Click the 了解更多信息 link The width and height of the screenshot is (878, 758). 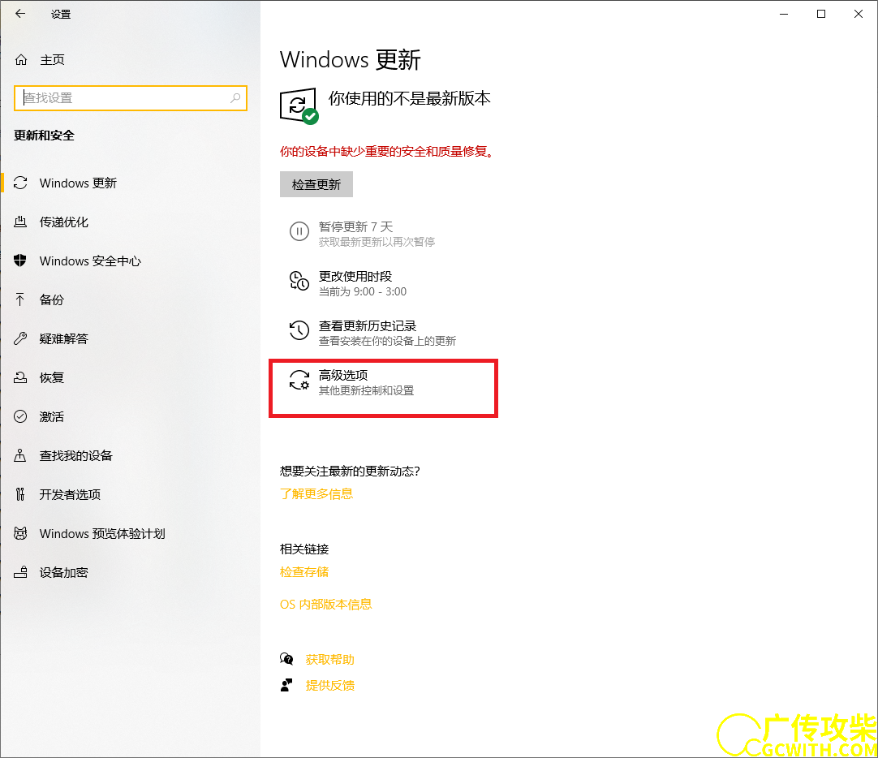316,493
